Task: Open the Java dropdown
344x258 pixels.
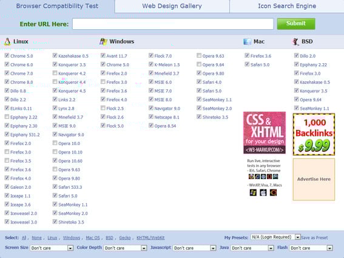Action: click(252, 248)
